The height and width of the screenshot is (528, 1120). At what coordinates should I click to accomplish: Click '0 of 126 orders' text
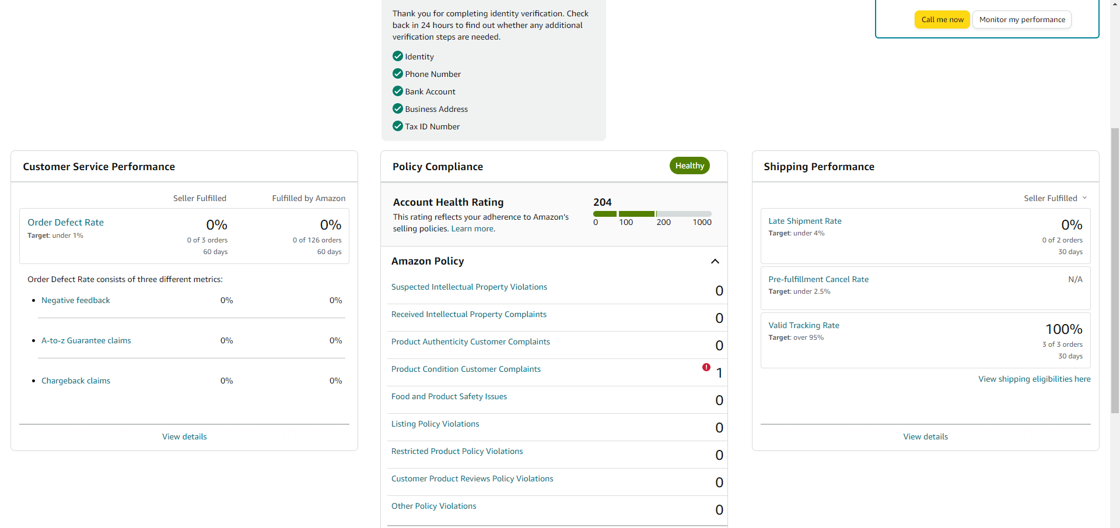[317, 240]
